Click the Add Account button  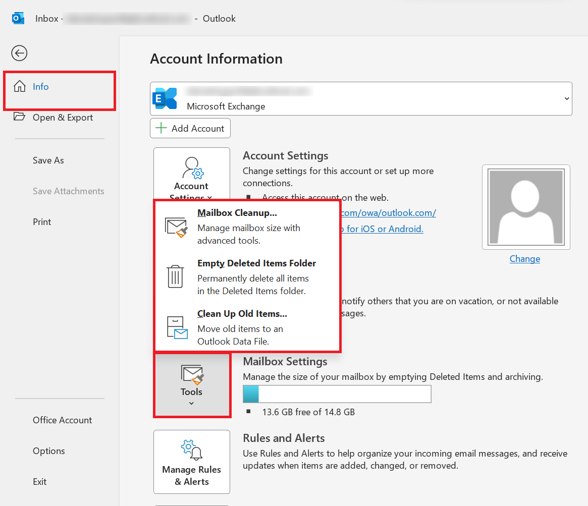coord(190,128)
